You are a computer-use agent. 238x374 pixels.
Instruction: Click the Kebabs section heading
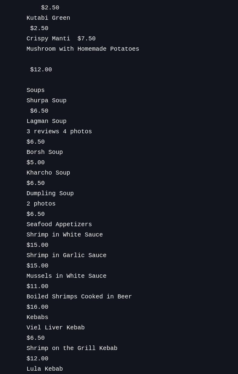pyautogui.click(x=37, y=318)
